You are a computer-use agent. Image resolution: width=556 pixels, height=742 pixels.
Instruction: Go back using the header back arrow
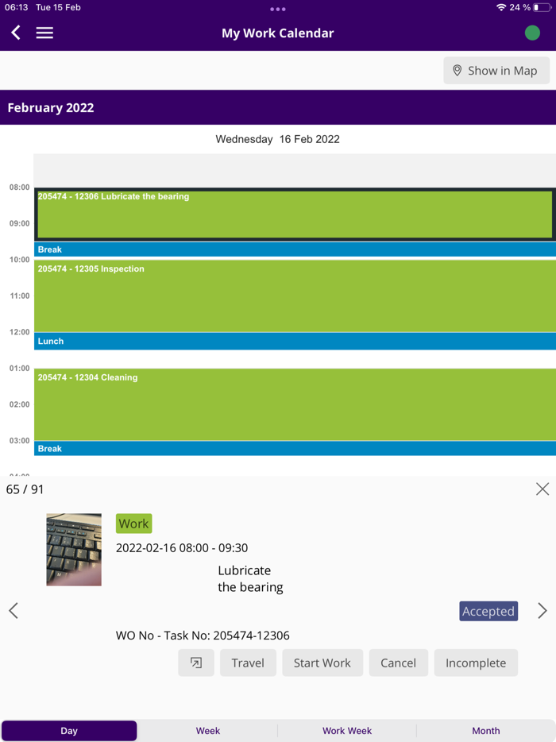(16, 33)
